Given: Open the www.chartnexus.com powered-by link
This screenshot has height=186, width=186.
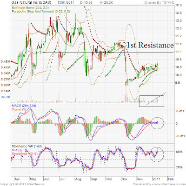Looking at the screenshot, I should click(x=169, y=184).
